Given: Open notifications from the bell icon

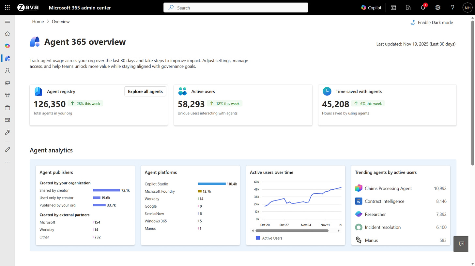Looking at the screenshot, I should pos(423,7).
